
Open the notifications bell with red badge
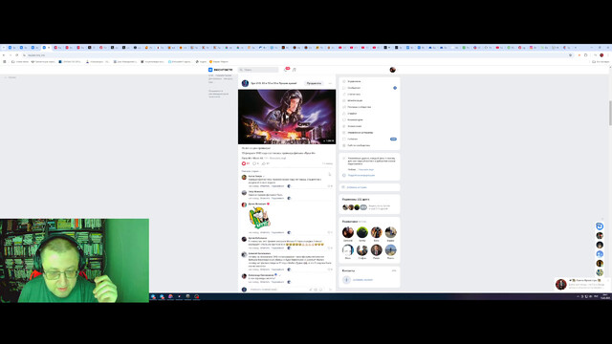point(286,70)
